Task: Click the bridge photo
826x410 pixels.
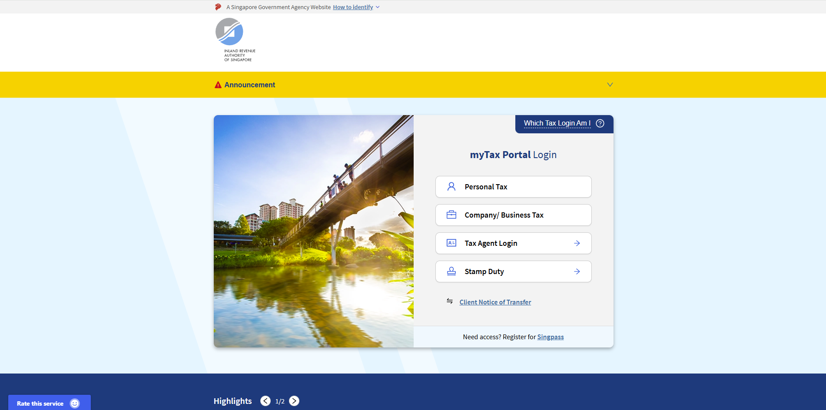Action: [x=314, y=231]
